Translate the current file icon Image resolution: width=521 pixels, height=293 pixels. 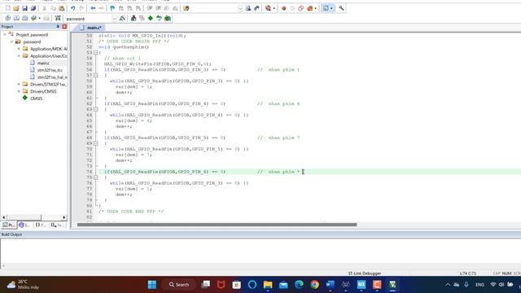(x=7, y=18)
